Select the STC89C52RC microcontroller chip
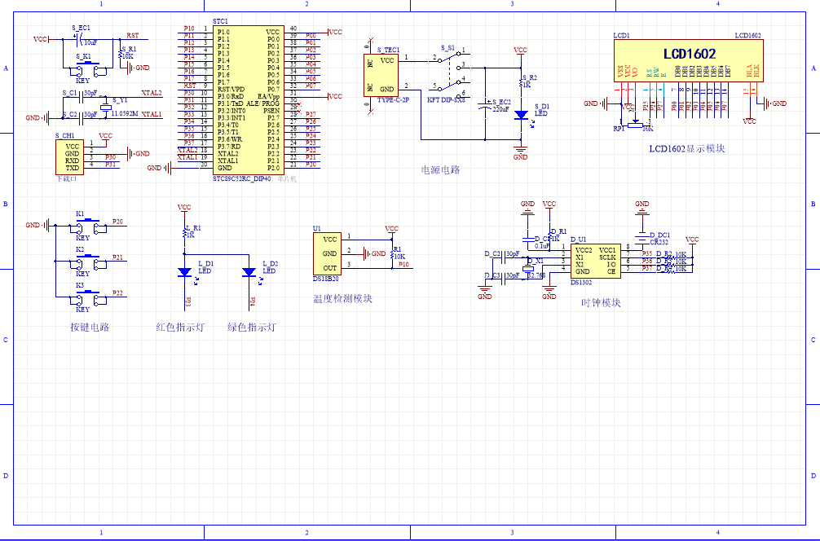The image size is (820, 541). 249,99
